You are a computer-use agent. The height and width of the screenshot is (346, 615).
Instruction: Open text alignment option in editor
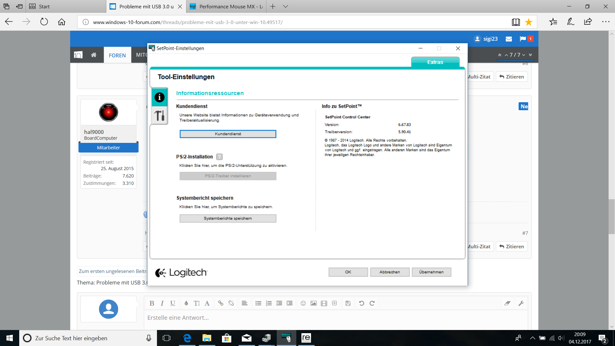(x=245, y=303)
